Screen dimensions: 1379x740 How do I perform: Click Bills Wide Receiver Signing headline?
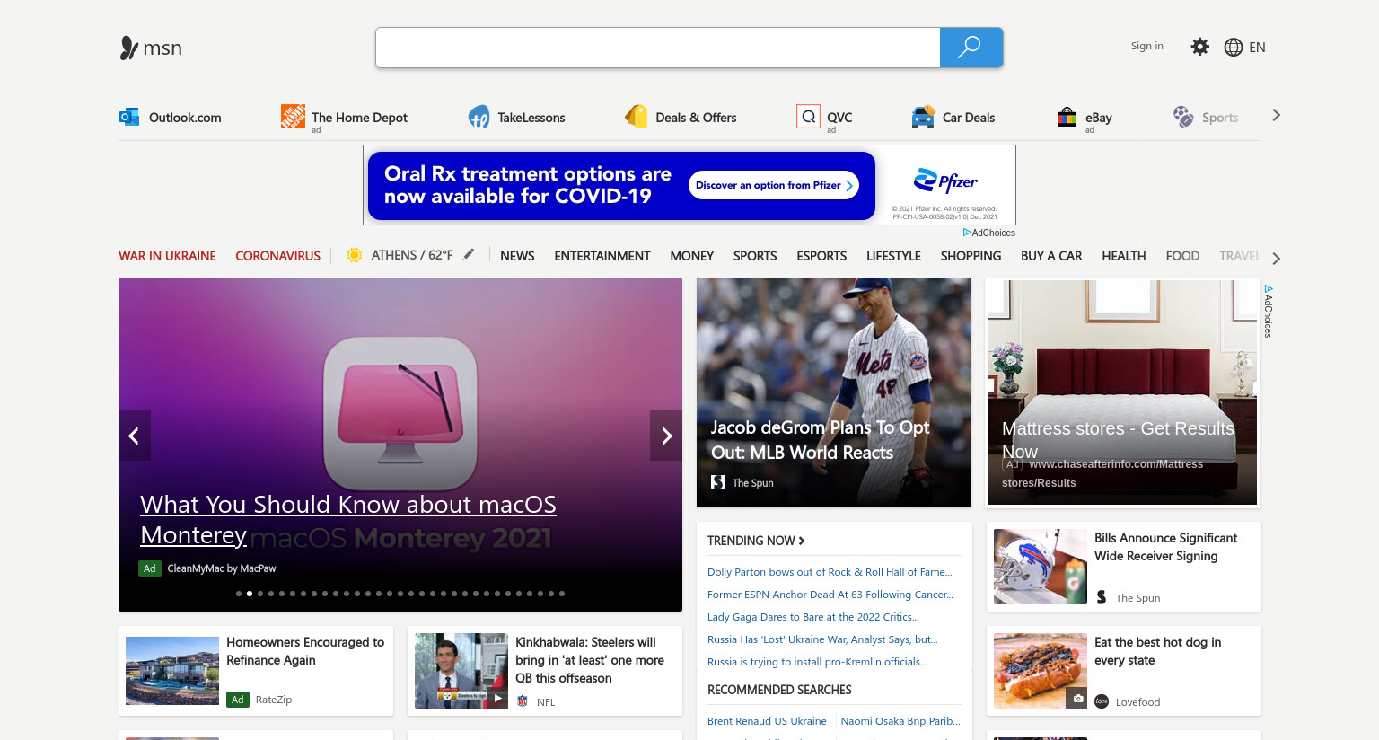click(x=1165, y=547)
